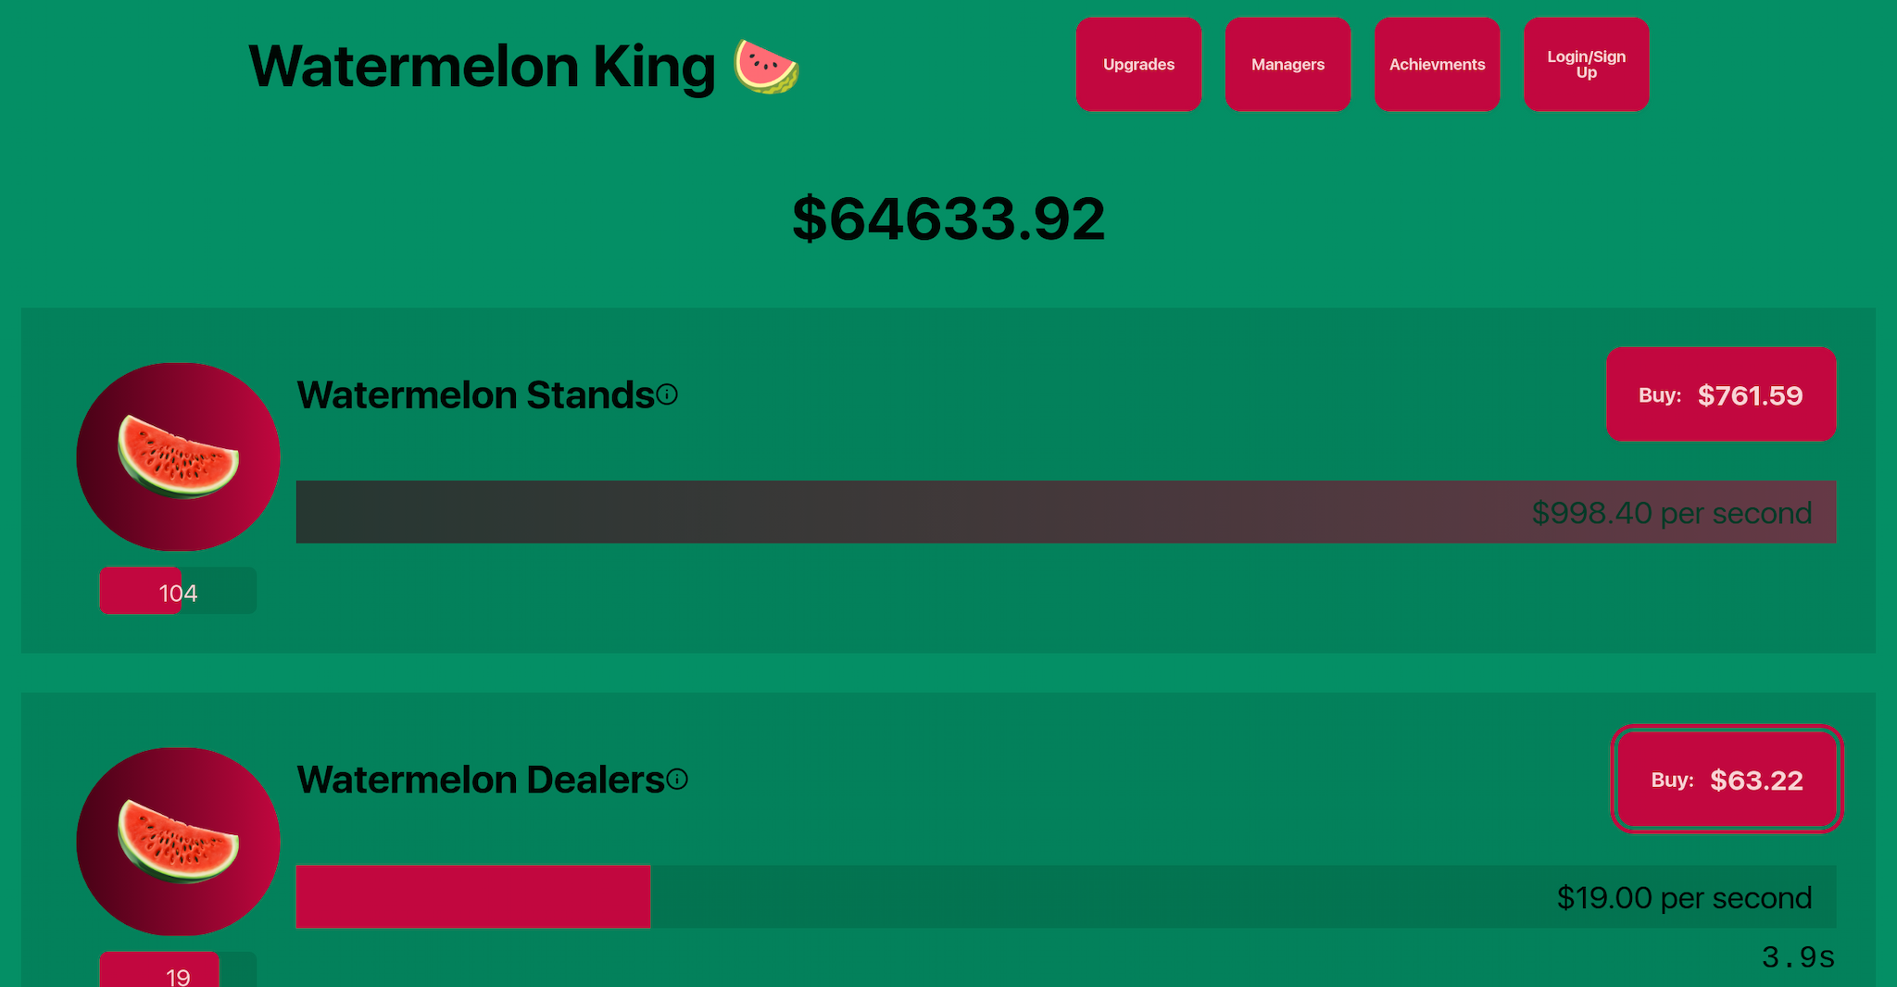
Task: Click the 3.9s countdown timer
Action: pyautogui.click(x=1798, y=956)
